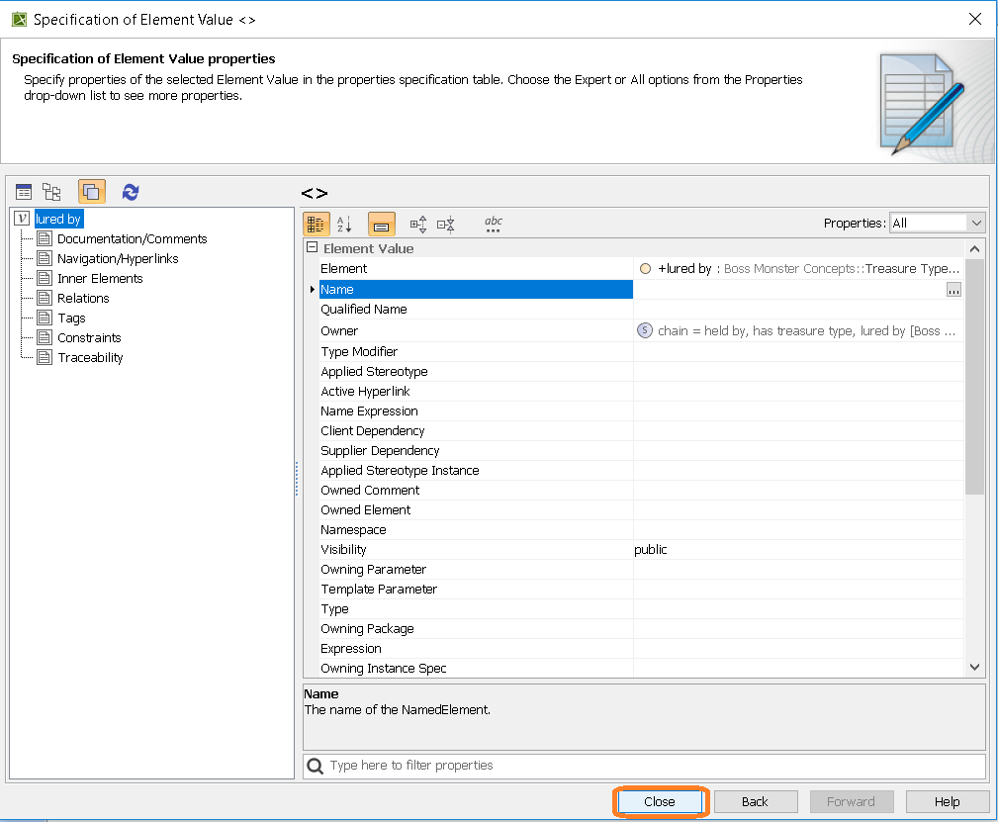This screenshot has width=998, height=822.
Task: Click the ellipsis button in the Name row
Action: click(953, 290)
